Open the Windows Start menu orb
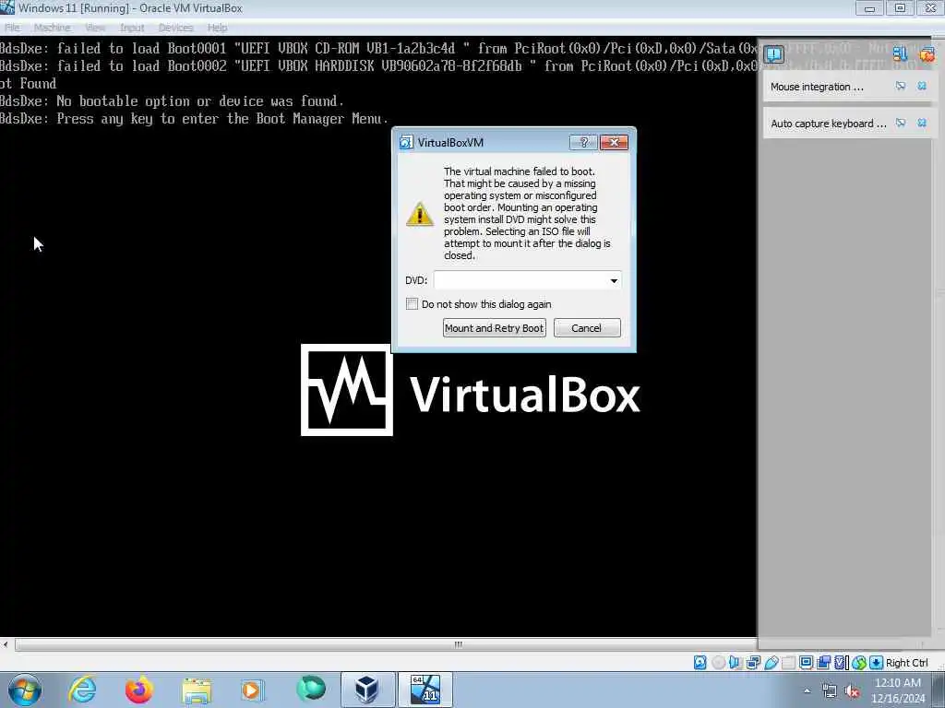Screen dimensions: 945x708 pyautogui.click(x=25, y=690)
